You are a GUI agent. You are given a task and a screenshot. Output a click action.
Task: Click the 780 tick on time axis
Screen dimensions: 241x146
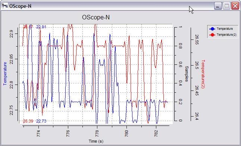[x=126, y=133]
